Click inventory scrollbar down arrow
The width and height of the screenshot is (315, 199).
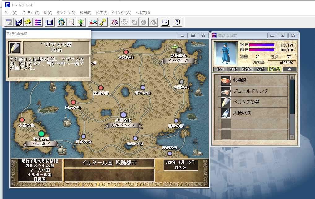coord(292,137)
